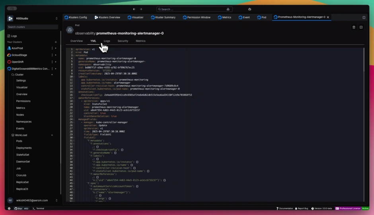This screenshot has height=215, width=374.
Task: Open the Permission Window tab
Action: pyautogui.click(x=197, y=18)
